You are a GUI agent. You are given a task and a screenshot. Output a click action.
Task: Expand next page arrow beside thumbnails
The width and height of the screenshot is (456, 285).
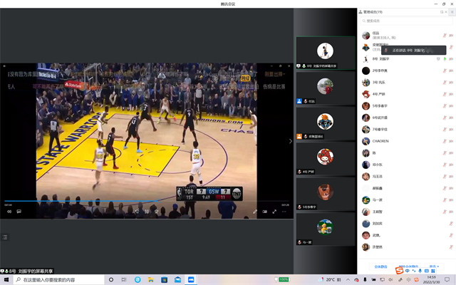tap(290, 141)
